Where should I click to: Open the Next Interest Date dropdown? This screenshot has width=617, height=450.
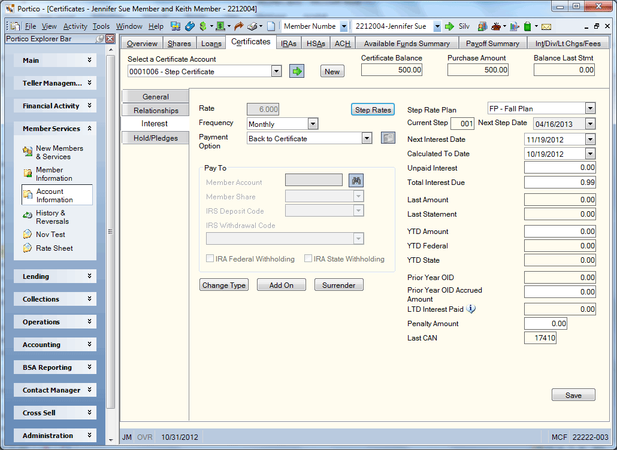(590, 139)
